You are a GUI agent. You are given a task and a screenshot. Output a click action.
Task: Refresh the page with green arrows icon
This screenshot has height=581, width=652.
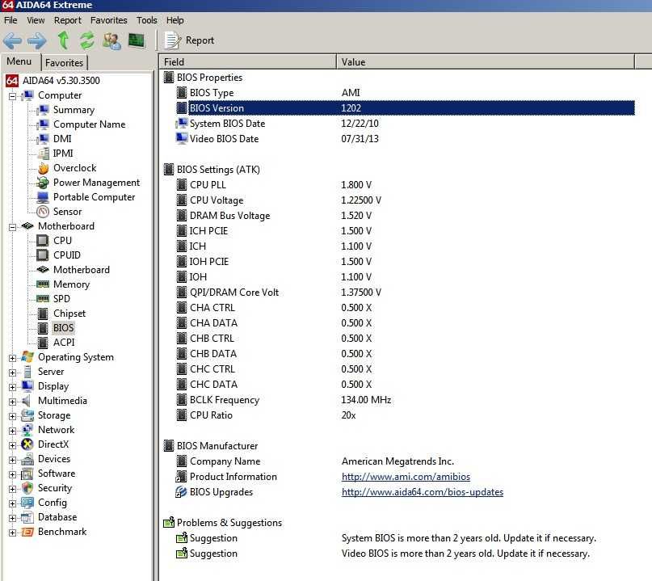87,40
